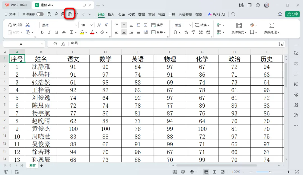Apply percent style format
This screenshot has height=175, width=303.
point(186,32)
